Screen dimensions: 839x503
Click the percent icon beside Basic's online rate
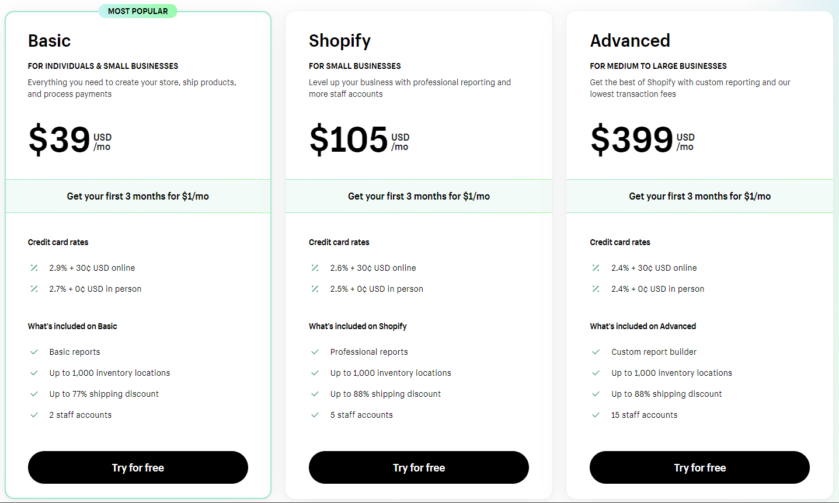[x=34, y=267]
